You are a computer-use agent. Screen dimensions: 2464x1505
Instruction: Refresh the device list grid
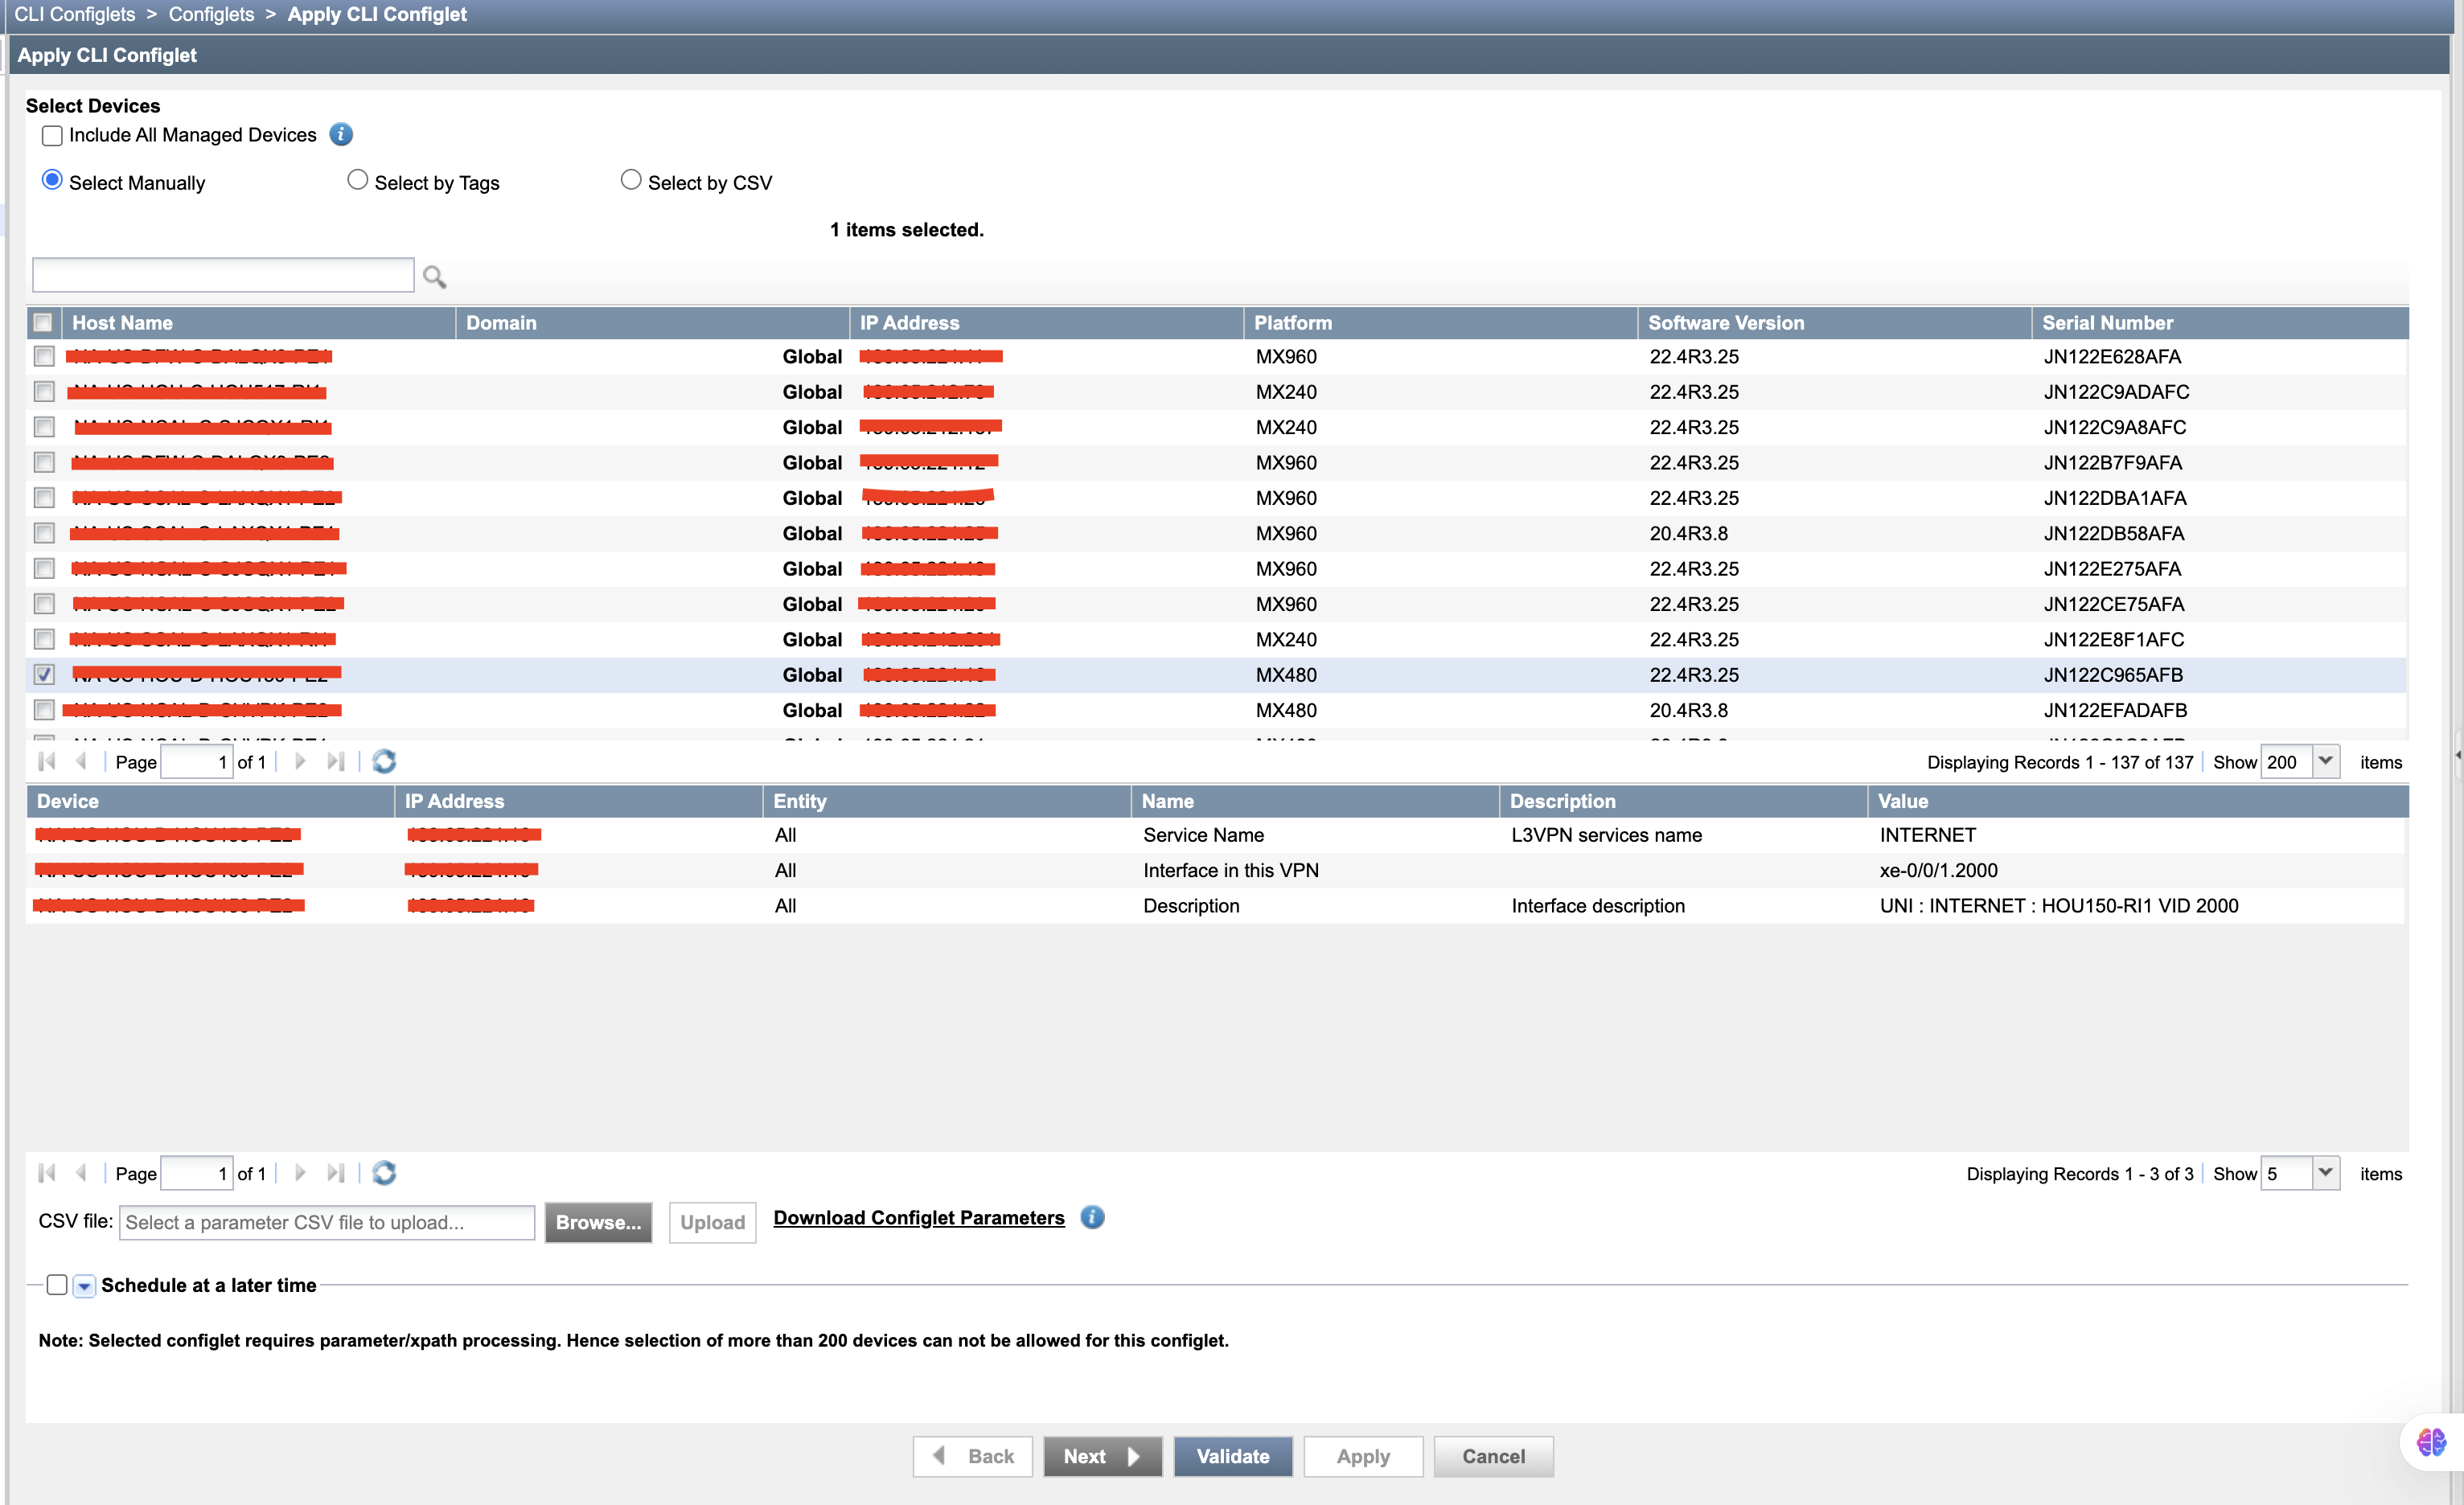click(x=384, y=762)
